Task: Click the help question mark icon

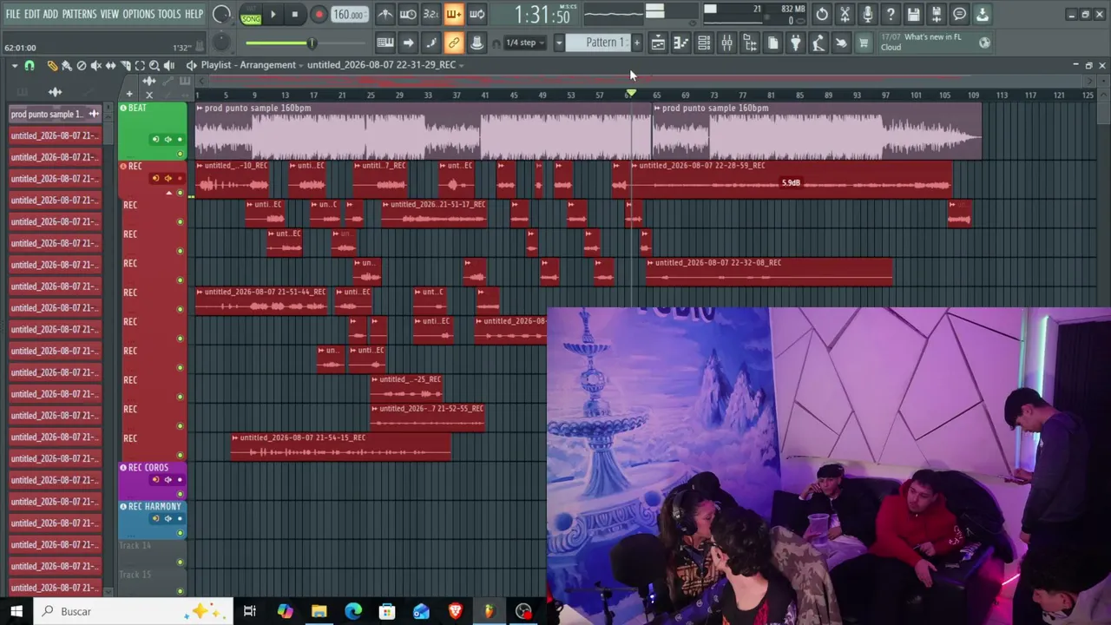Action: pos(891,14)
